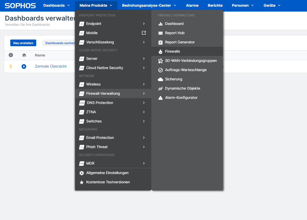Click the Allgemeine Einstellungen gear icon
Screen dimensions: 307x220
click(82, 173)
